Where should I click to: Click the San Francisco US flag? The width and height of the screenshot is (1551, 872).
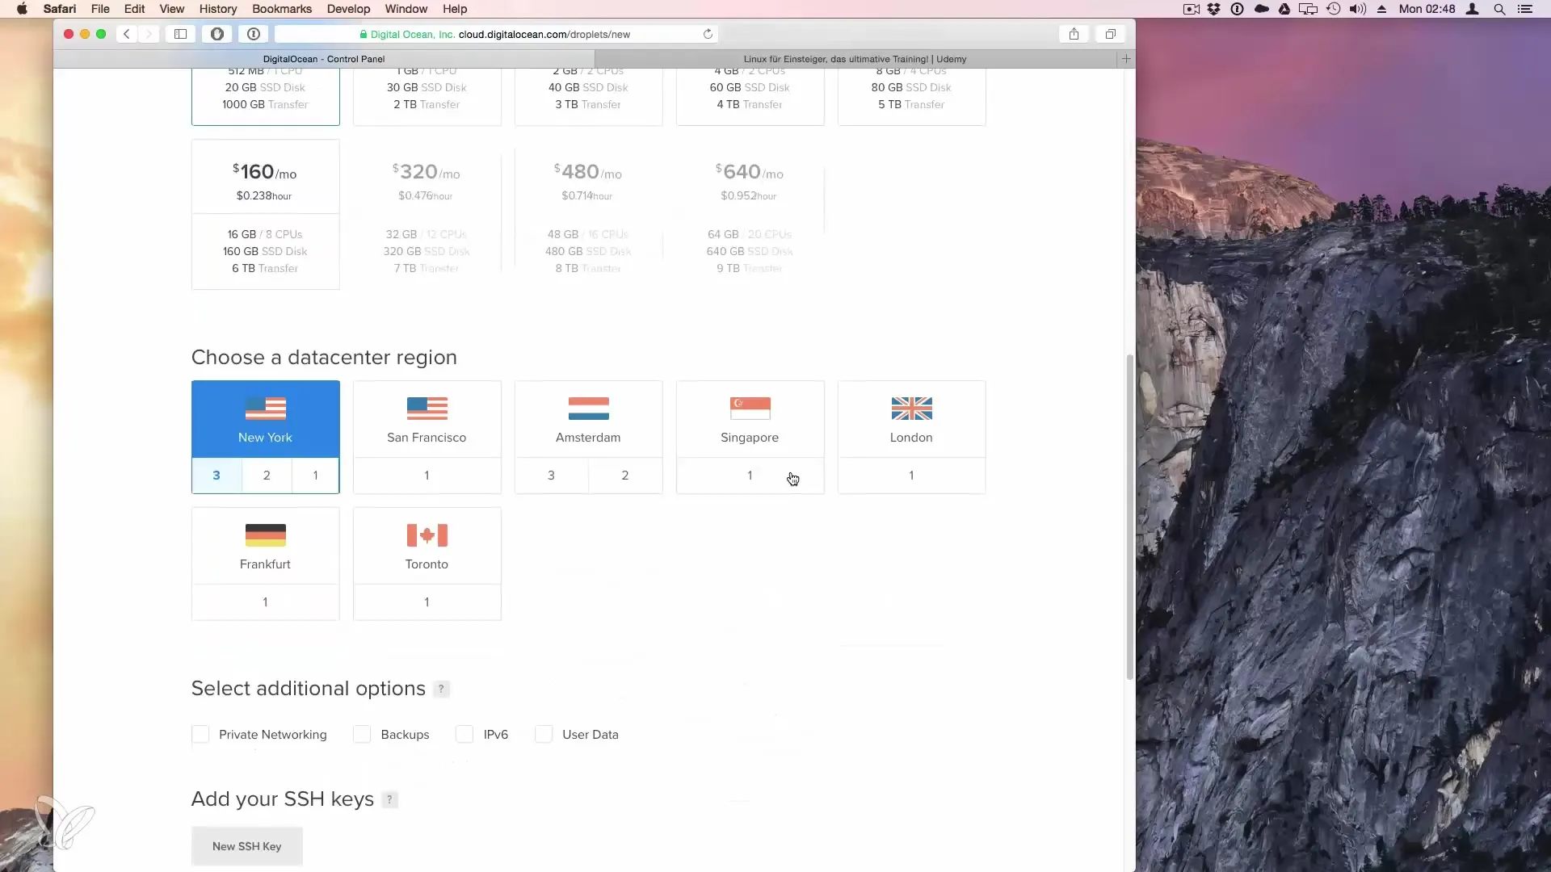tap(427, 409)
